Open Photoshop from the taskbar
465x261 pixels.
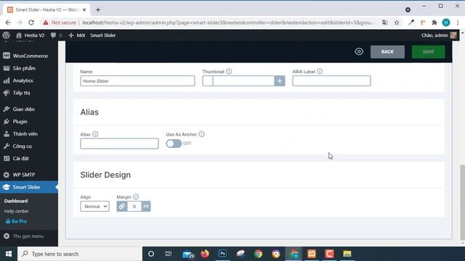coord(222,254)
